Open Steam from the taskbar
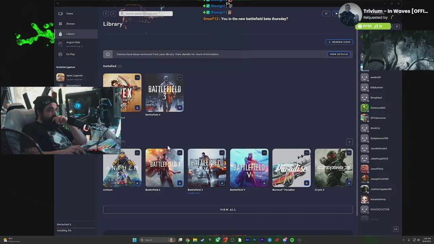The image size is (434, 244). [x=202, y=240]
